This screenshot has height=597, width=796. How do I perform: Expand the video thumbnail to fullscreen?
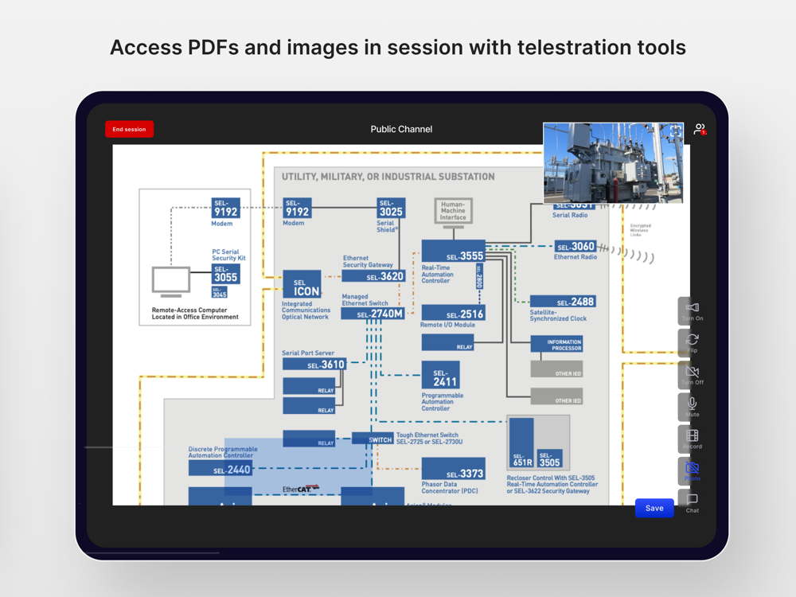pyautogui.click(x=675, y=131)
